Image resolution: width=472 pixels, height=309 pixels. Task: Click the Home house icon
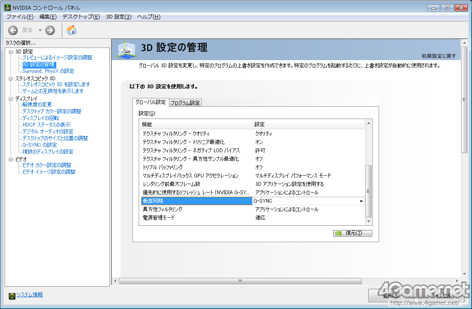click(x=71, y=30)
